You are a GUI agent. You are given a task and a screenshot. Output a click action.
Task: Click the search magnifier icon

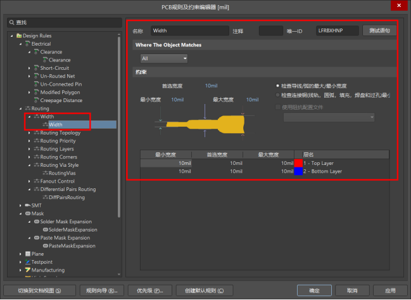pos(13,23)
